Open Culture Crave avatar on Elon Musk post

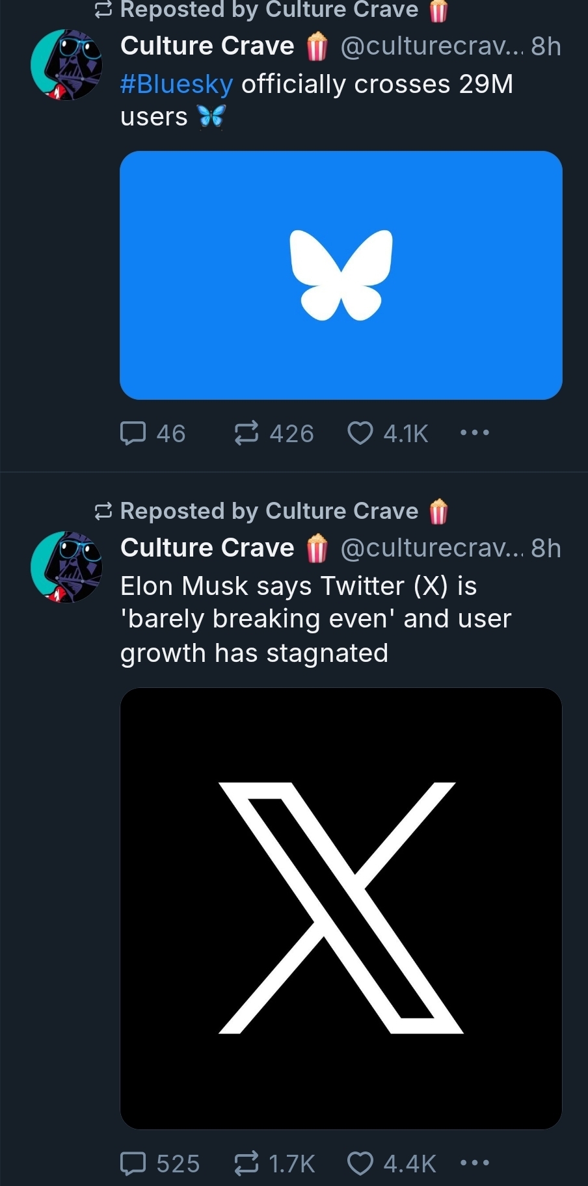click(x=66, y=567)
